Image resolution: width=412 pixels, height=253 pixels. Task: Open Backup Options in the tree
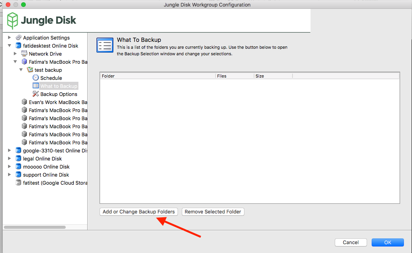58,94
